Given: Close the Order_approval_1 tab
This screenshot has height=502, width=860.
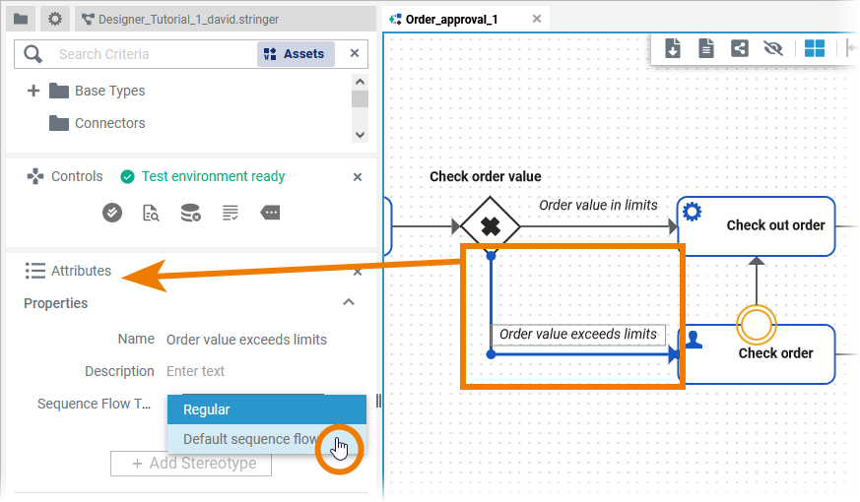Looking at the screenshot, I should (x=537, y=19).
